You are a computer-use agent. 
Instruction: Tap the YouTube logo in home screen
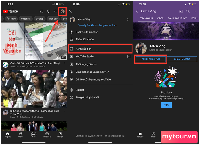coord(11,11)
